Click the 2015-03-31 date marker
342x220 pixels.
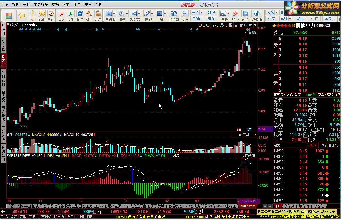pos(249,201)
